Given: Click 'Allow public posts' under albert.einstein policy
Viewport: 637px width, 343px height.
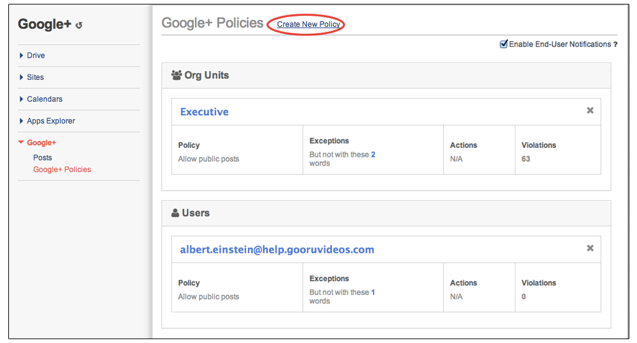Looking at the screenshot, I should (208, 297).
